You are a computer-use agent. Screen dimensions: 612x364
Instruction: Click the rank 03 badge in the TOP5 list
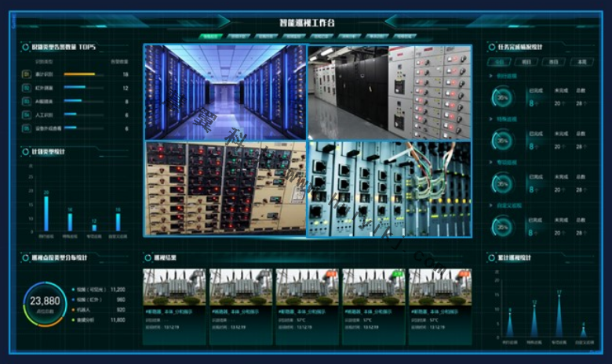pos(26,101)
